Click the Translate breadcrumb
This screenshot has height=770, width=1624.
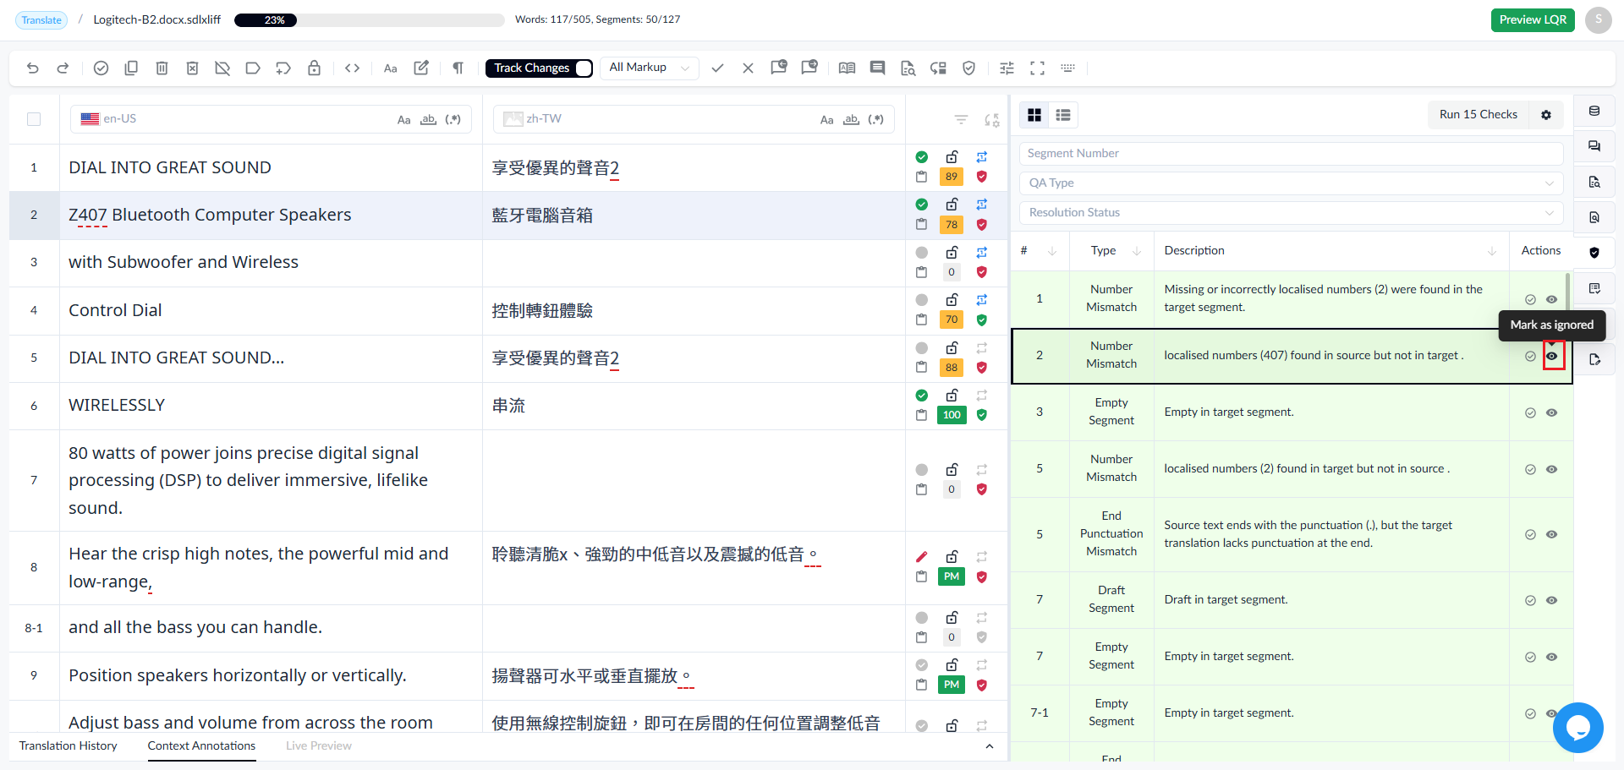[41, 19]
